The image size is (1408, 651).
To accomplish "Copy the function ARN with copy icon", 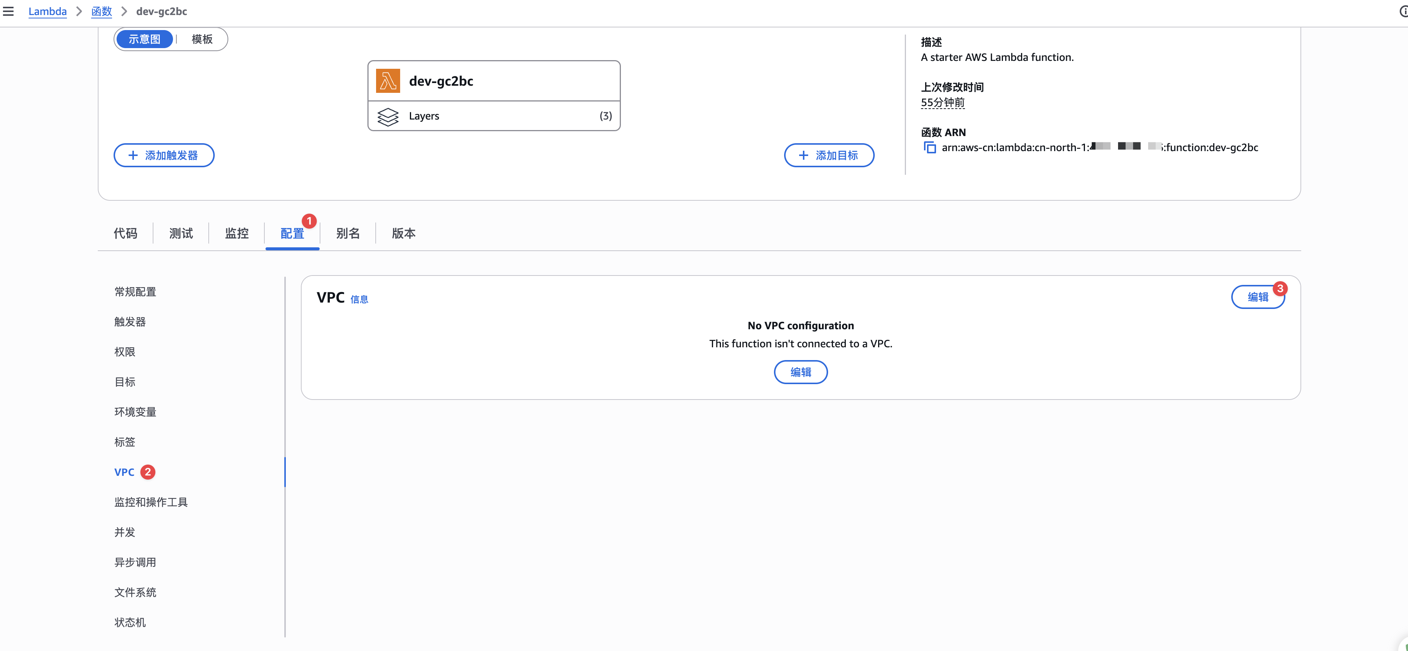I will pyautogui.click(x=929, y=147).
